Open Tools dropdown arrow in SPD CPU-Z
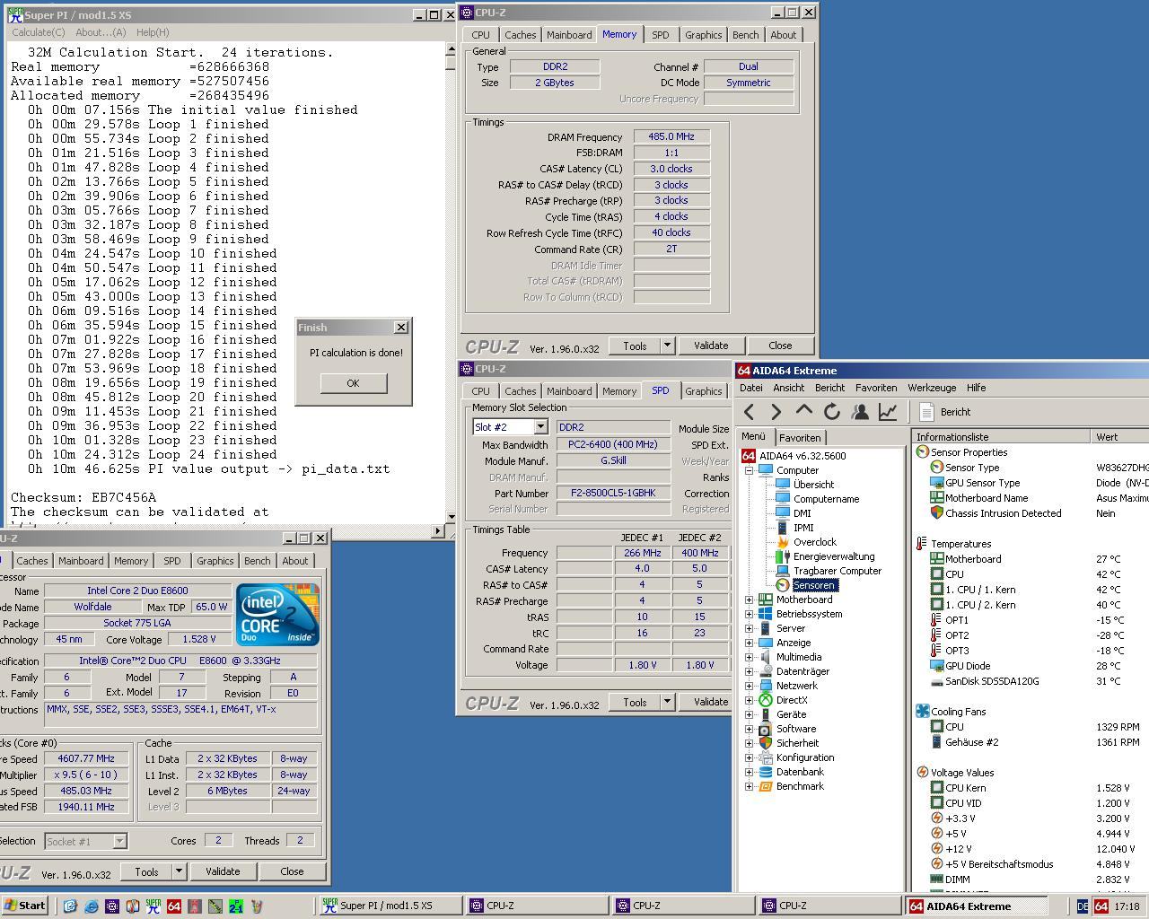 coord(667,702)
